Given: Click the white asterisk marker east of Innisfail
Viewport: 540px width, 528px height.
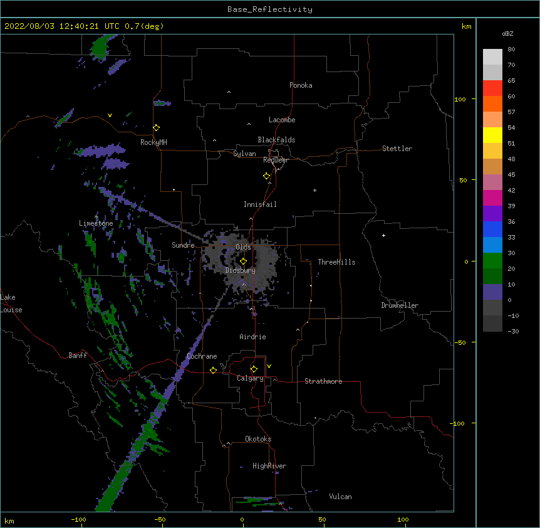Looking at the screenshot, I should [x=314, y=190].
